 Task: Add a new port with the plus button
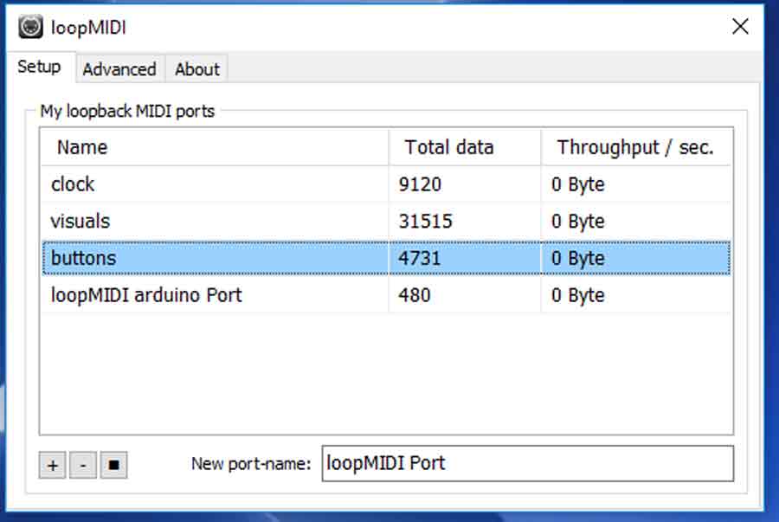pyautogui.click(x=52, y=465)
